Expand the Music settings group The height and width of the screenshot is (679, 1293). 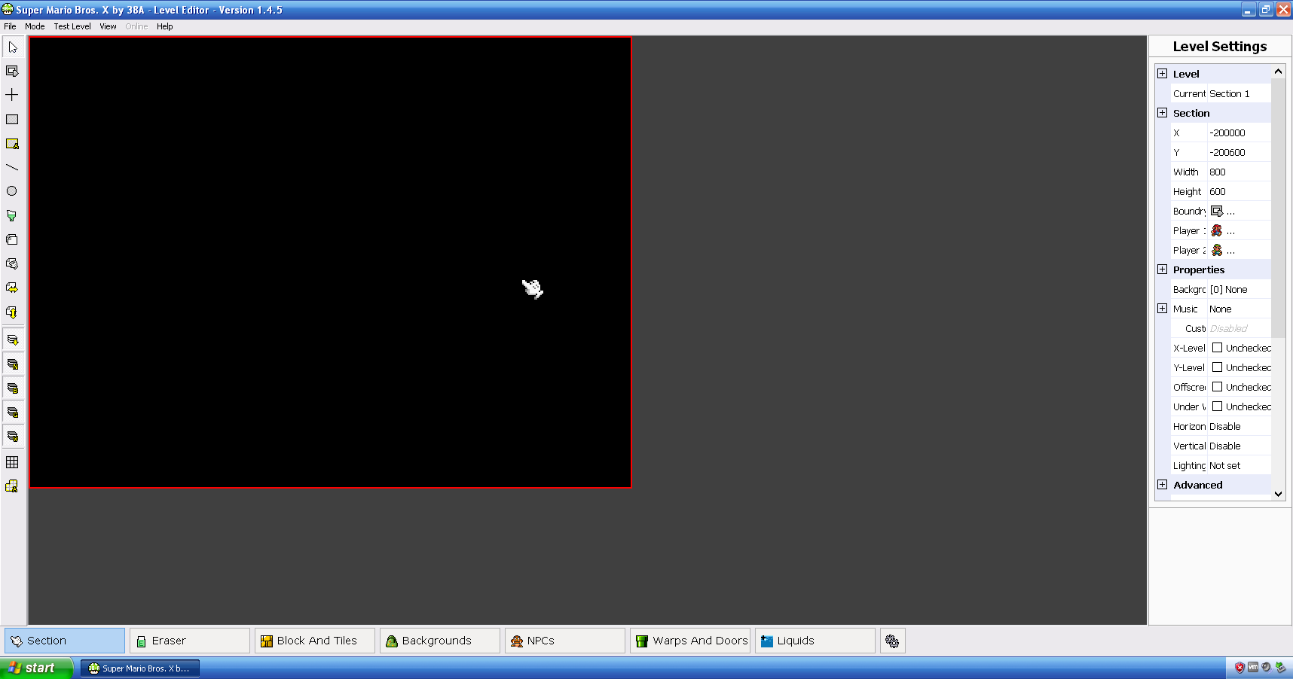coord(1162,308)
